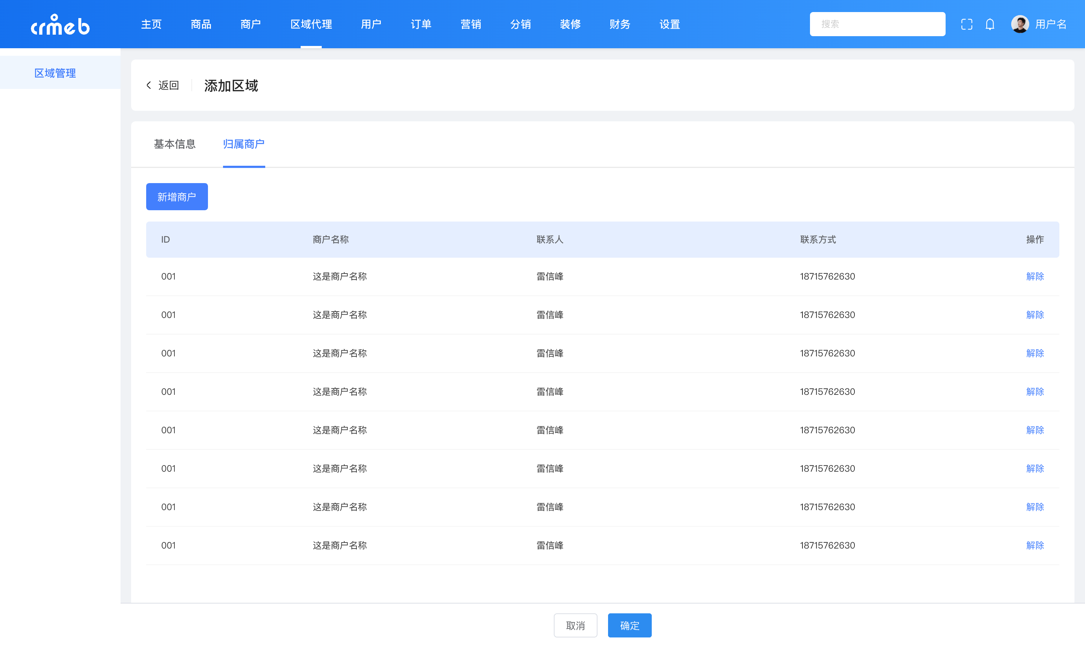Click the user avatar image
This screenshot has width=1085, height=648.
coord(1020,24)
